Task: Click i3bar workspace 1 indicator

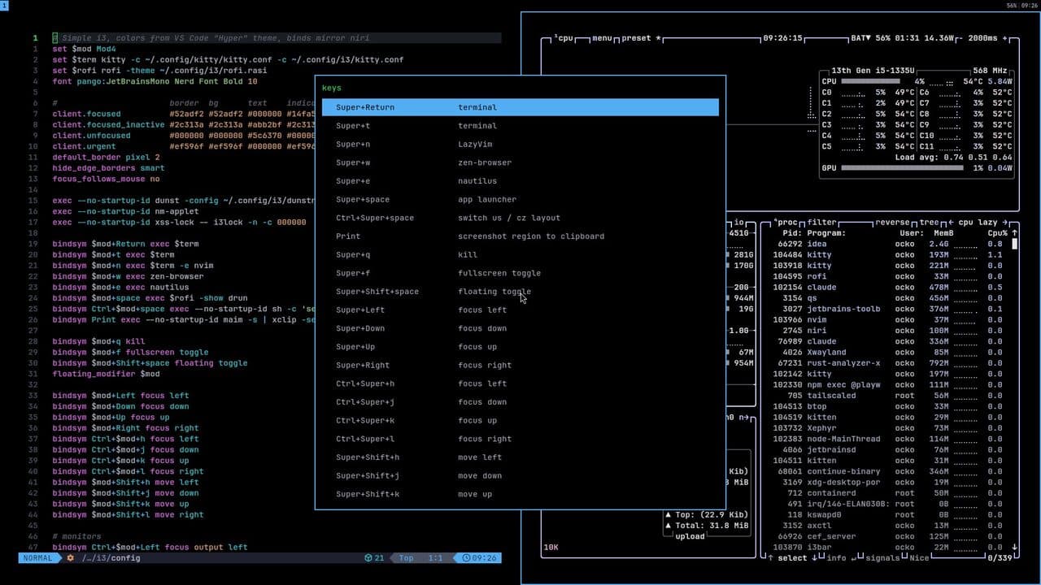Action: (4, 5)
